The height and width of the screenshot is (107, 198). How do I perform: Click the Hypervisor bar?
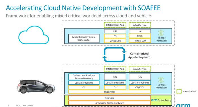(110, 92)
